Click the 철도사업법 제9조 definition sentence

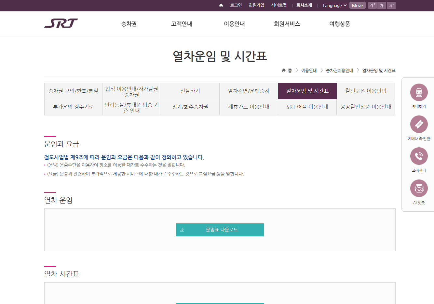click(124, 157)
